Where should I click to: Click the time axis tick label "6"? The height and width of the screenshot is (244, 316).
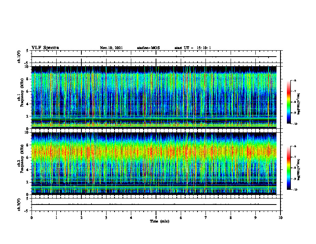[181, 218]
